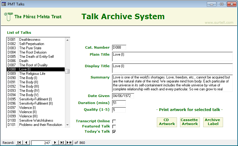Open the www.surtell.com link
The height and width of the screenshot is (146, 238).
[x=219, y=23]
